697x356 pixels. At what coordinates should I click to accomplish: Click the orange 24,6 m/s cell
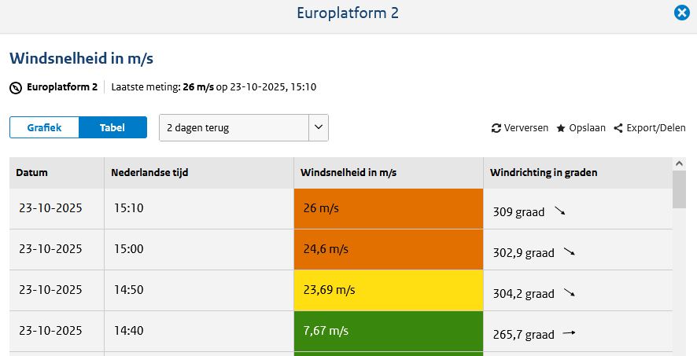click(x=389, y=249)
